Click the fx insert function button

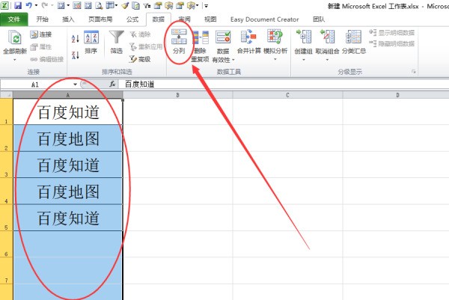(x=112, y=84)
